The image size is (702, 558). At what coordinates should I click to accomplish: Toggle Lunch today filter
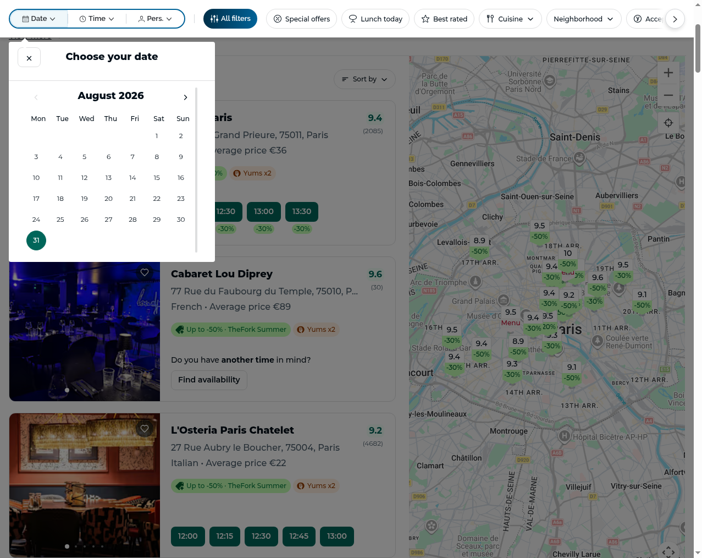(375, 19)
